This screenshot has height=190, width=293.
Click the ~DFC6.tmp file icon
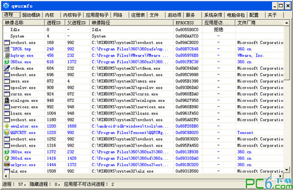click(7, 49)
